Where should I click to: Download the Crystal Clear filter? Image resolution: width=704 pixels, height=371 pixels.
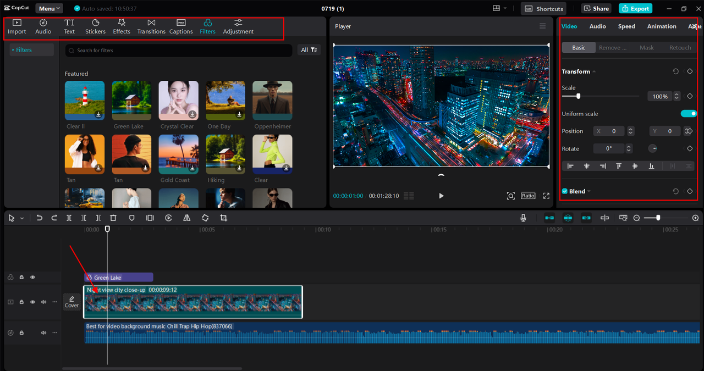tap(193, 114)
